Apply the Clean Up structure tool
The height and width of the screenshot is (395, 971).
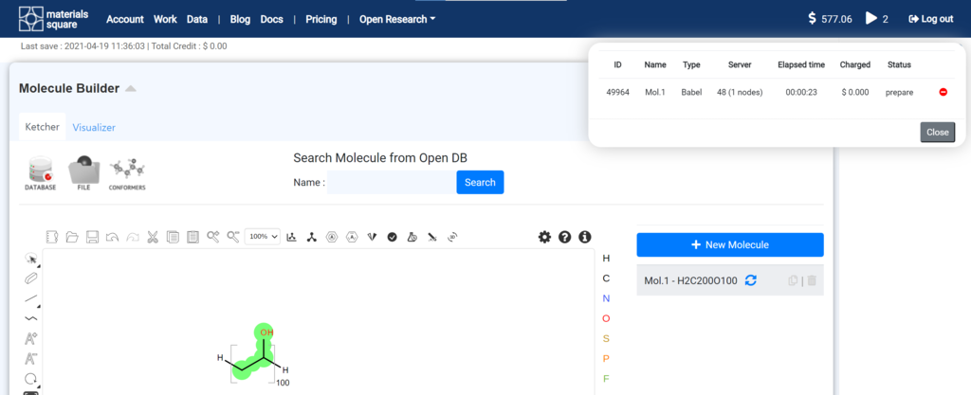312,237
